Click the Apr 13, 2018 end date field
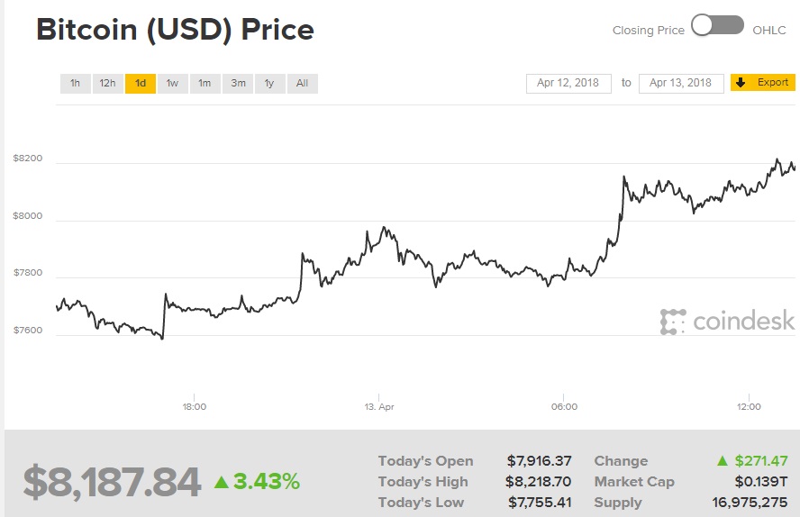 point(681,83)
